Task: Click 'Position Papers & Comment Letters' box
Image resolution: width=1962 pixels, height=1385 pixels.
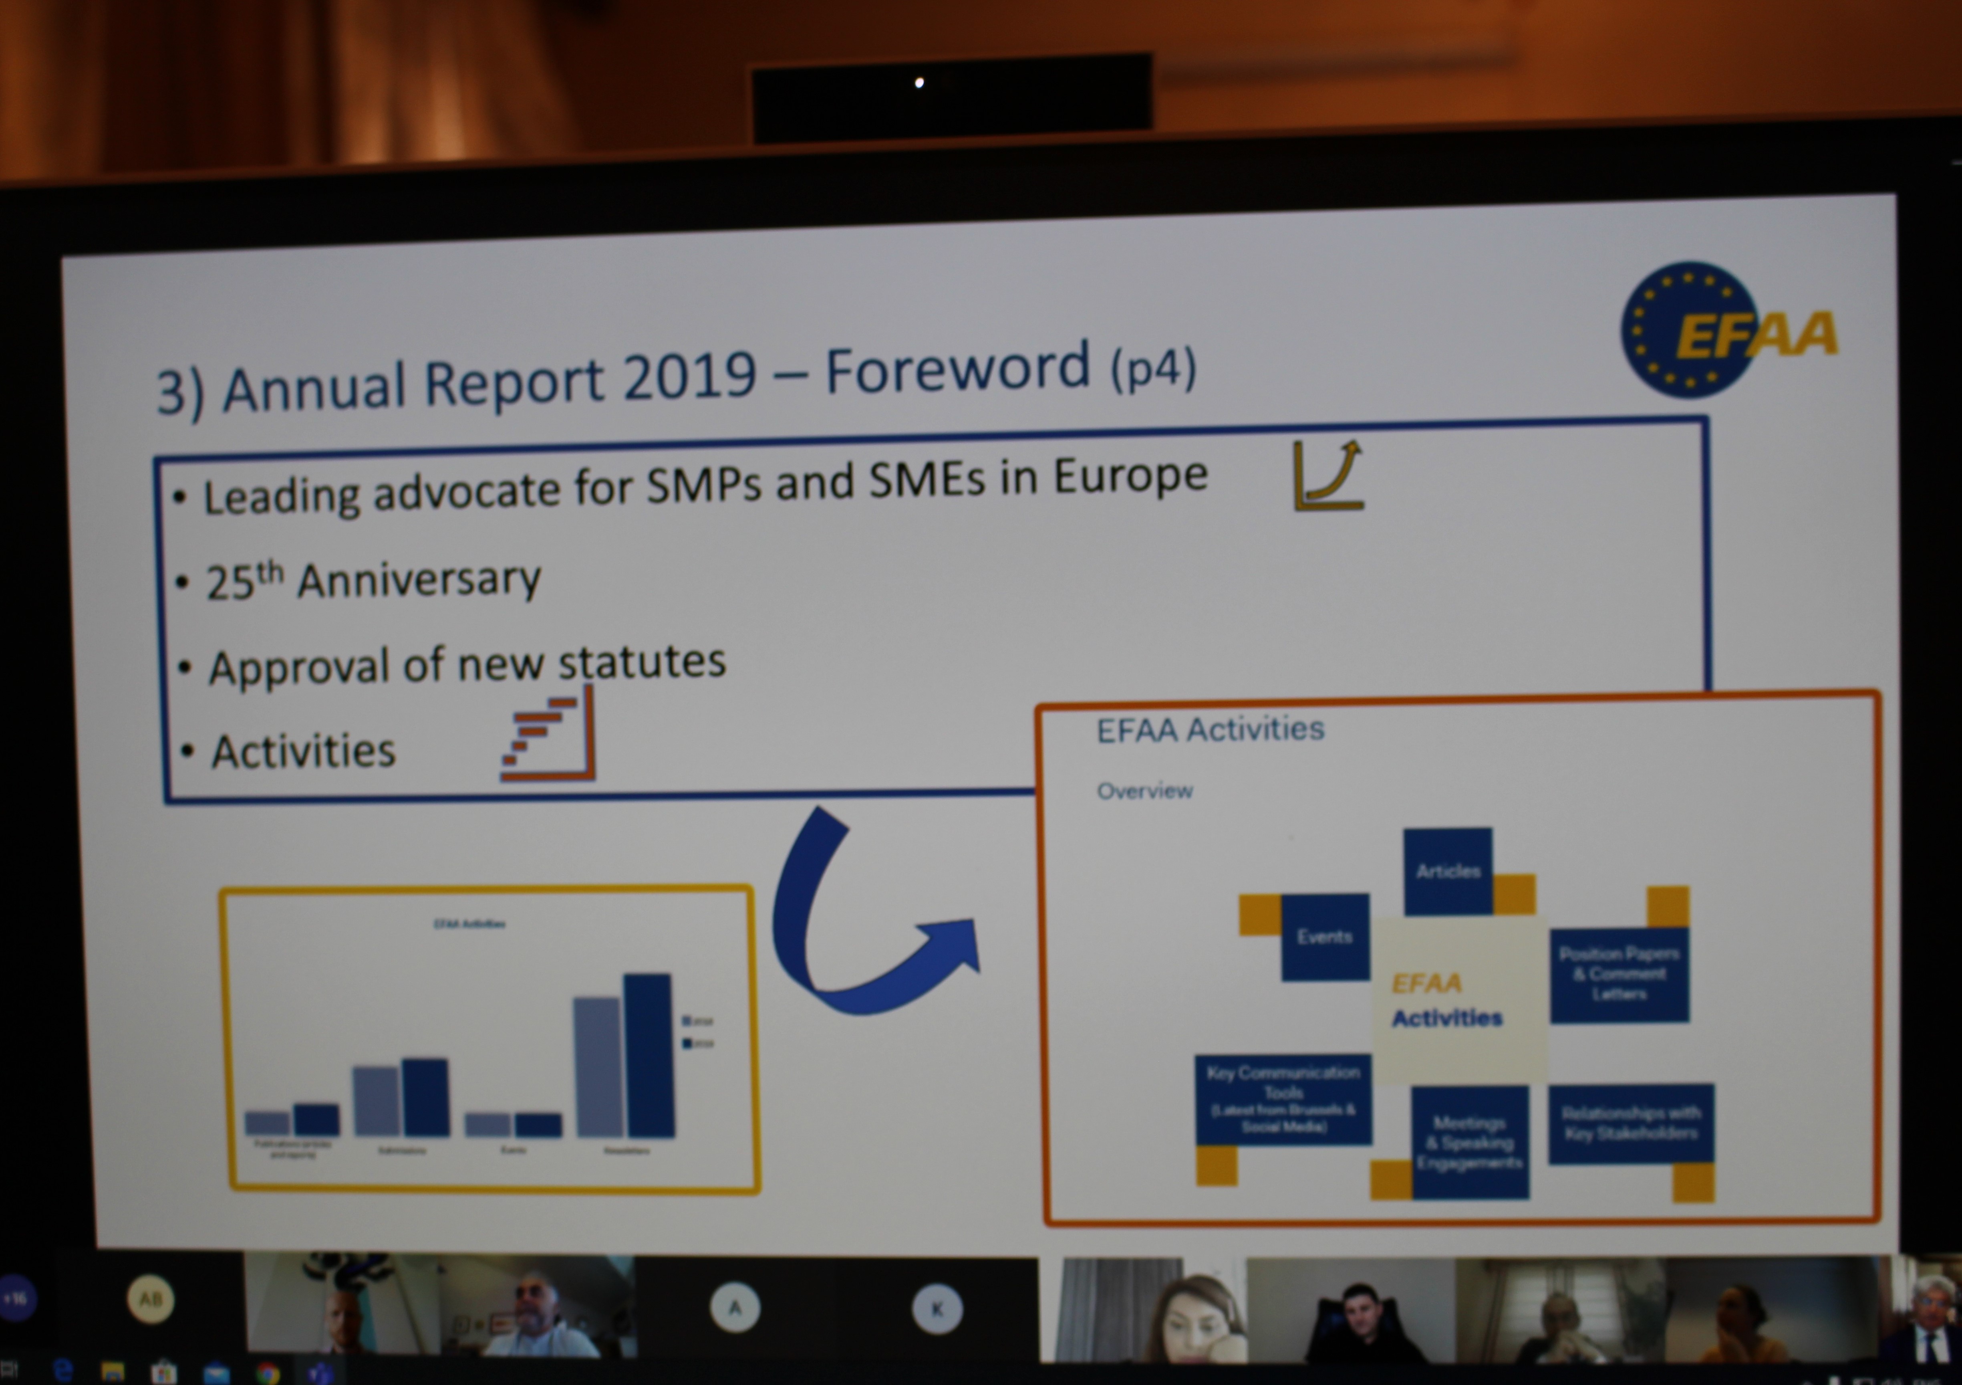Action: point(1620,975)
